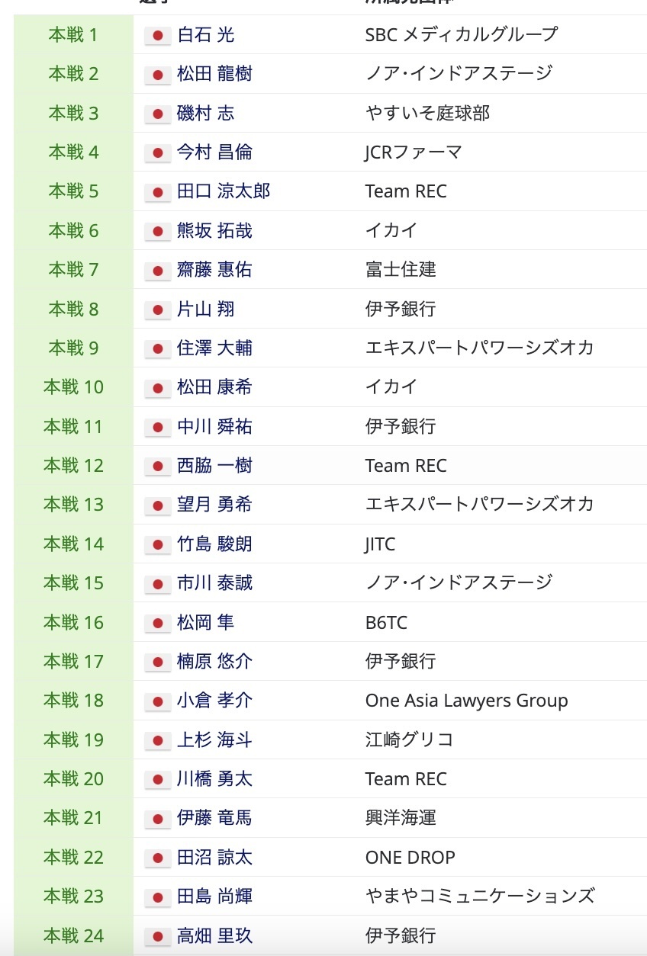Click the flag icon next to 上杉 海斗
The height and width of the screenshot is (956, 647).
[x=157, y=740]
